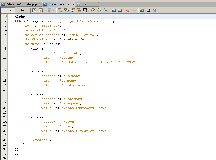Click CategoriesController.php file icon
Screen dimensions: 216x160
click(3, 5)
